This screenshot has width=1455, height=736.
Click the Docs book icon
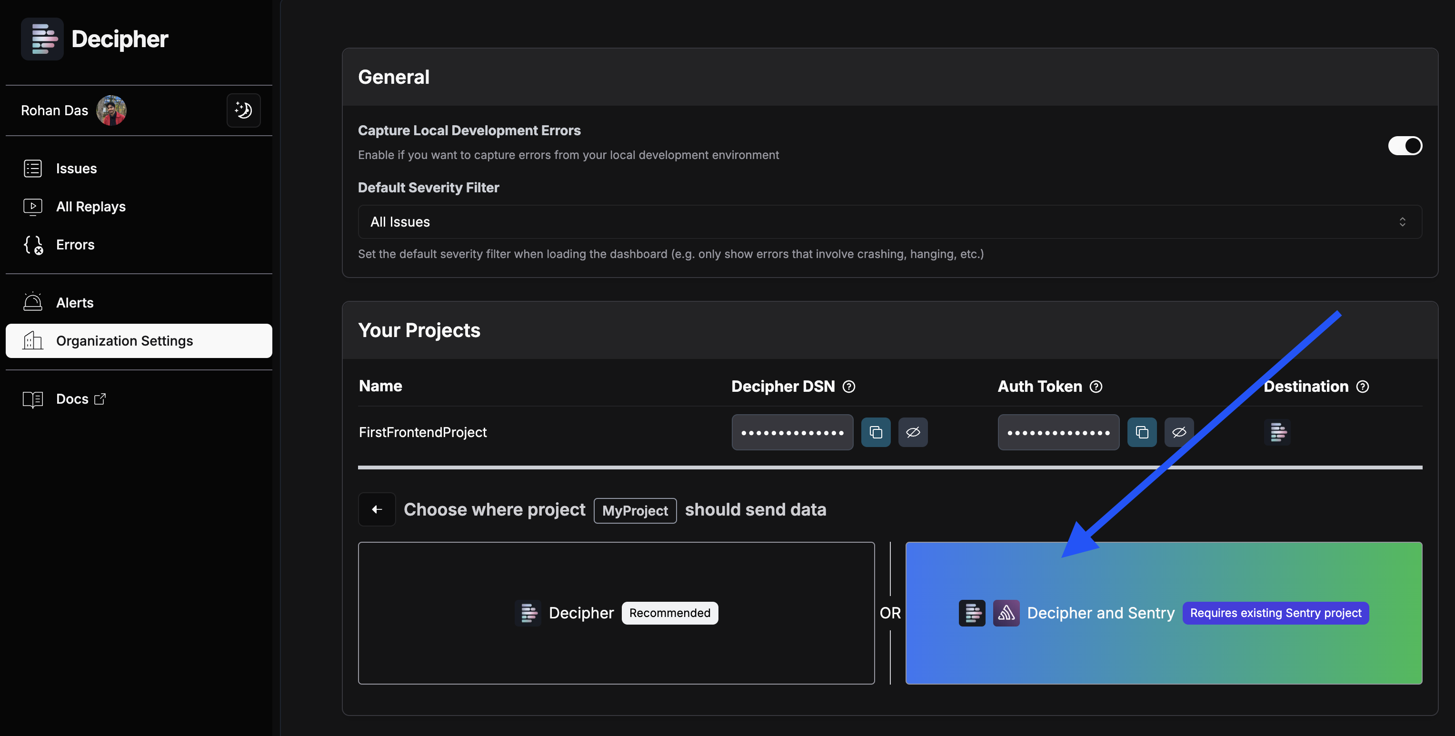point(33,399)
